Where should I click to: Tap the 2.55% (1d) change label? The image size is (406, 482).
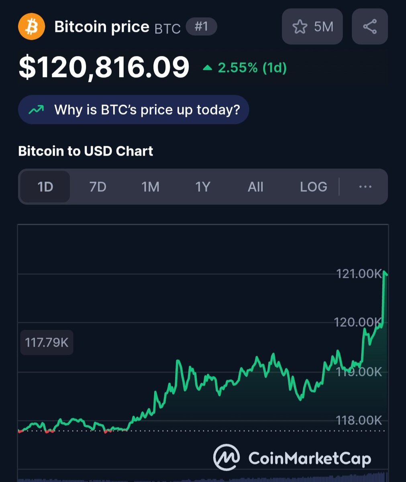click(252, 68)
